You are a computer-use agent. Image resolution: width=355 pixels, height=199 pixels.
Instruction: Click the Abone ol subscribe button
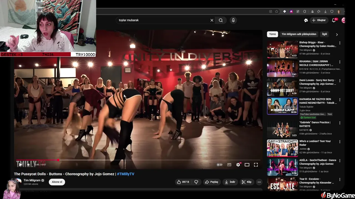[x=57, y=182]
